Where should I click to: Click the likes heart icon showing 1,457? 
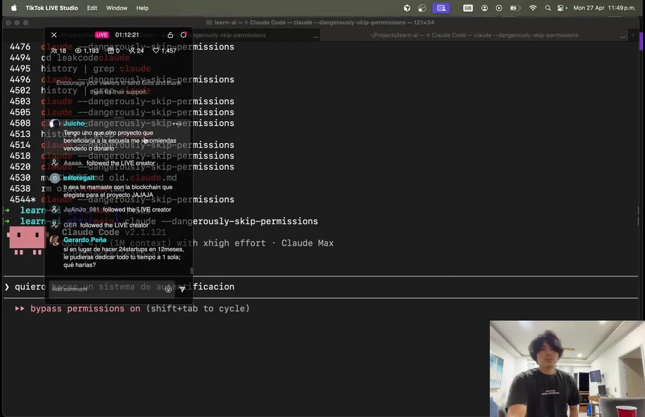click(x=156, y=50)
